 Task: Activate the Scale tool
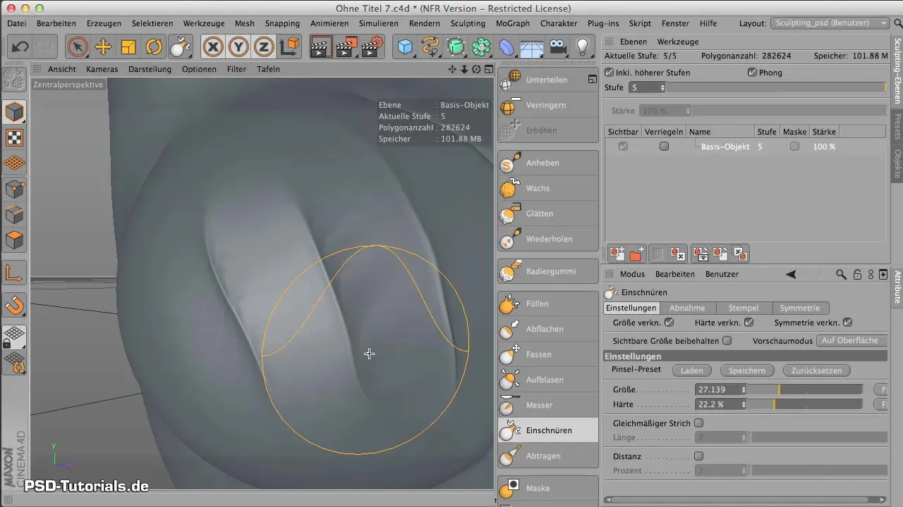click(x=128, y=47)
